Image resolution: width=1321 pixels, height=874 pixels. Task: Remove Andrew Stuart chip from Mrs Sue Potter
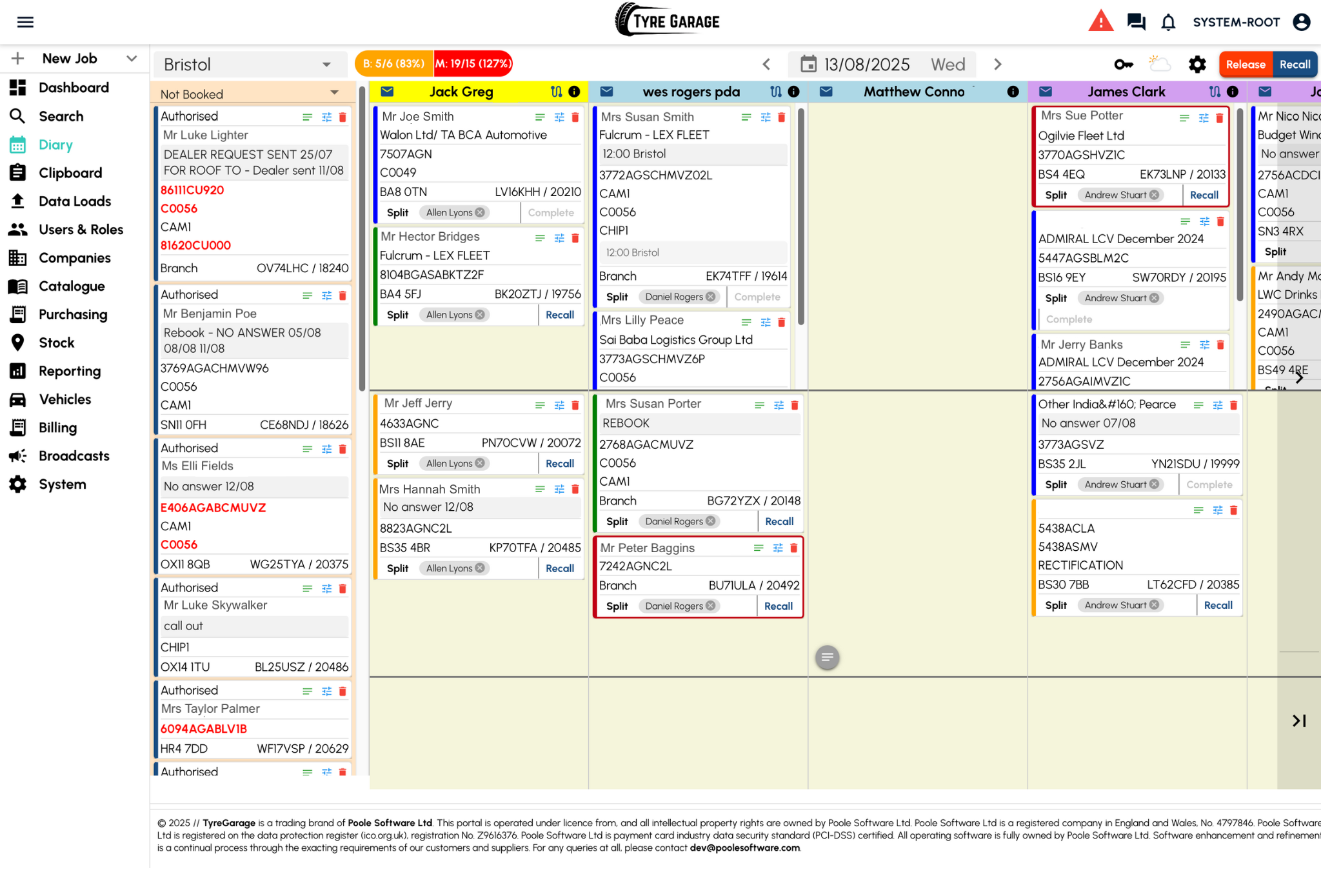click(x=1155, y=195)
